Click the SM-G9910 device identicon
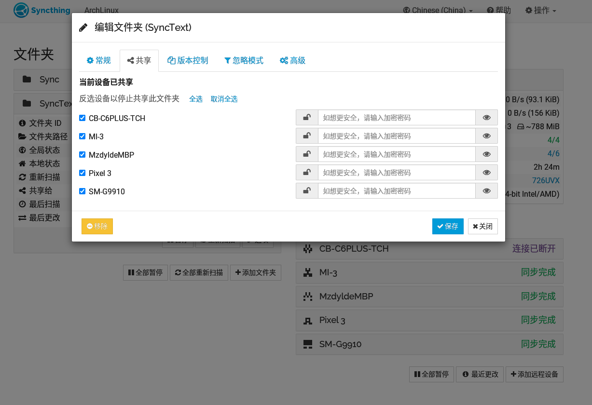592x405 pixels. (307, 344)
